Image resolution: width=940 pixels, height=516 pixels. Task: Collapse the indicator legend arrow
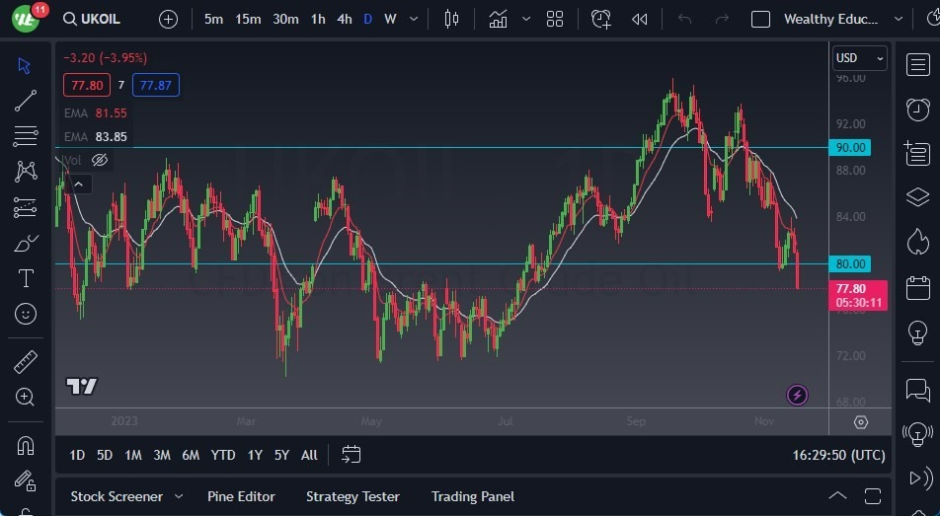[77, 184]
